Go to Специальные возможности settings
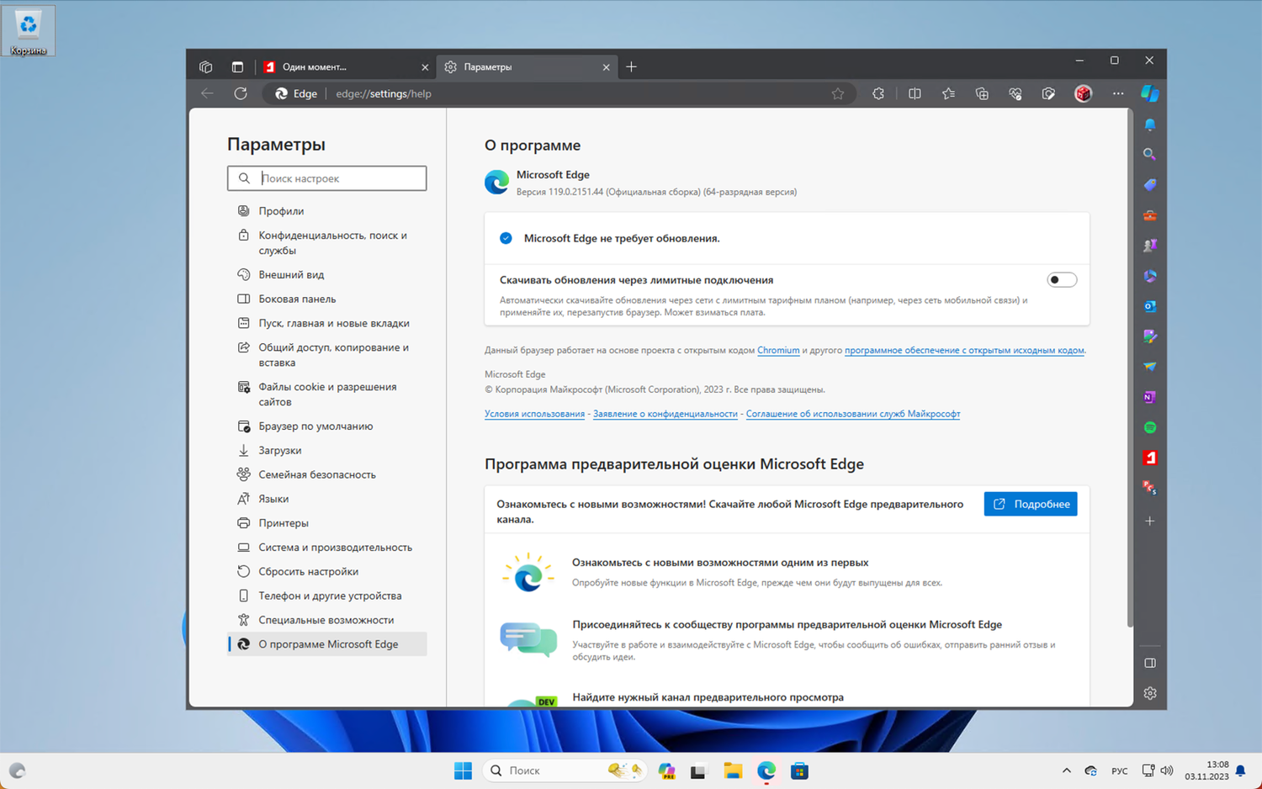The width and height of the screenshot is (1262, 789). click(326, 621)
